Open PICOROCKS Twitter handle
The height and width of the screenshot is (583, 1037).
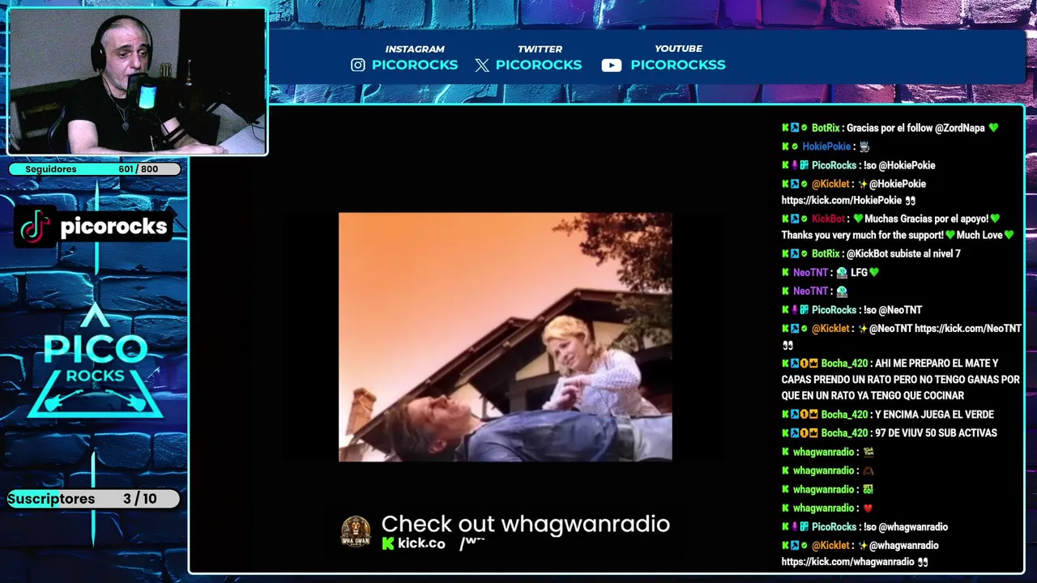[x=539, y=65]
